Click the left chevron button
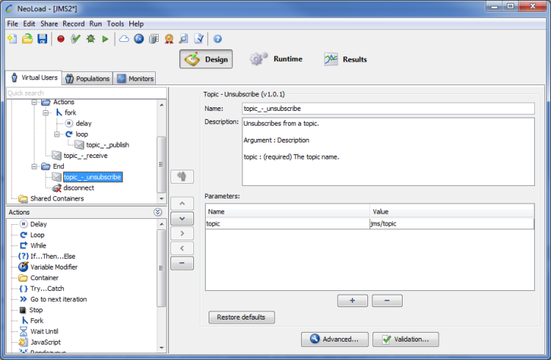Image resolution: width=551 pixels, height=360 pixels. [x=182, y=248]
